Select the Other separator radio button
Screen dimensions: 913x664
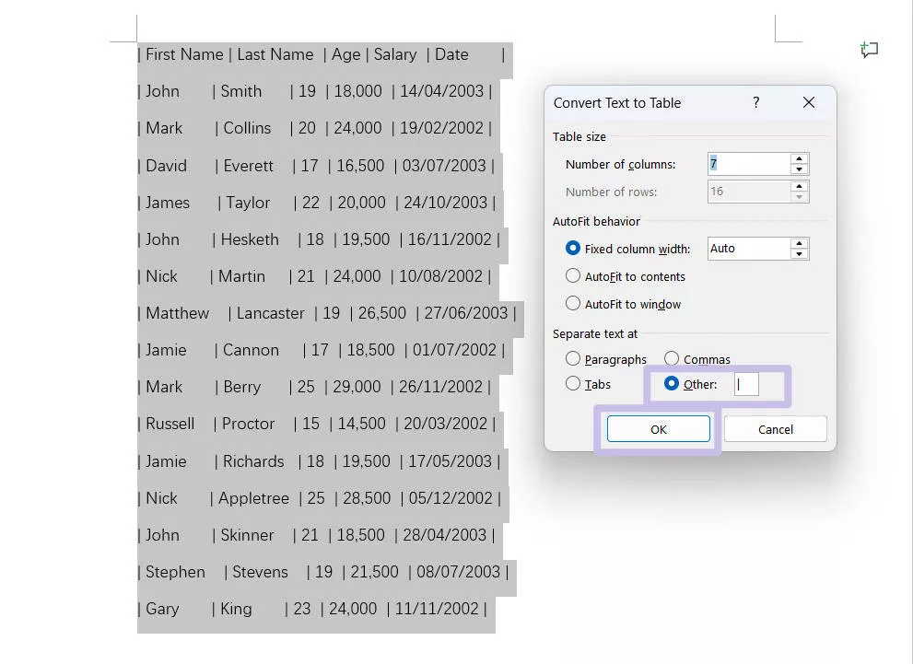pyautogui.click(x=672, y=383)
